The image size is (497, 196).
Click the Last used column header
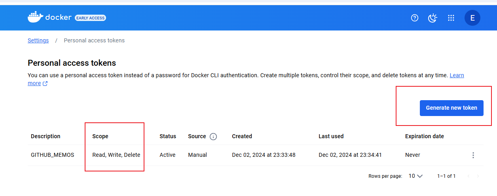[331, 136]
